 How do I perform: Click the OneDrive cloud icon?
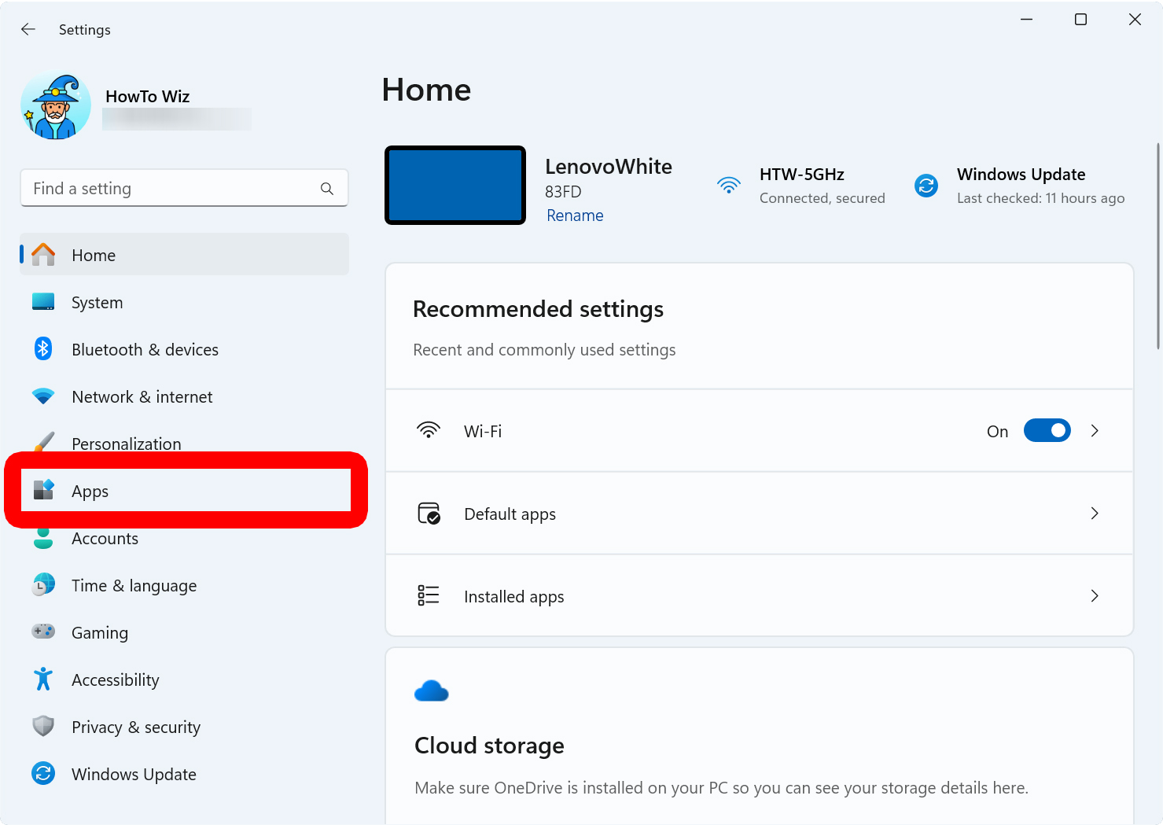(431, 691)
